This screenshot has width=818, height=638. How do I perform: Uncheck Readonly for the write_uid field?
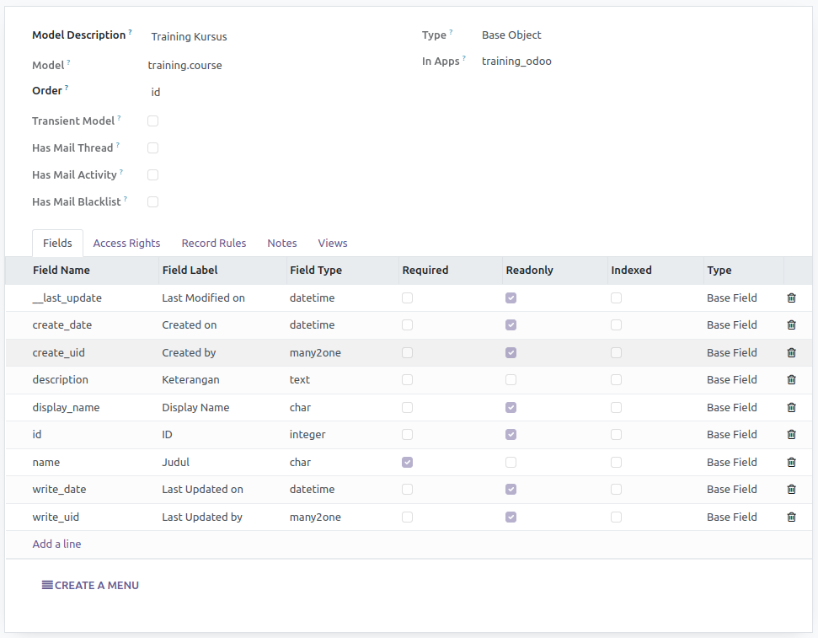click(511, 517)
